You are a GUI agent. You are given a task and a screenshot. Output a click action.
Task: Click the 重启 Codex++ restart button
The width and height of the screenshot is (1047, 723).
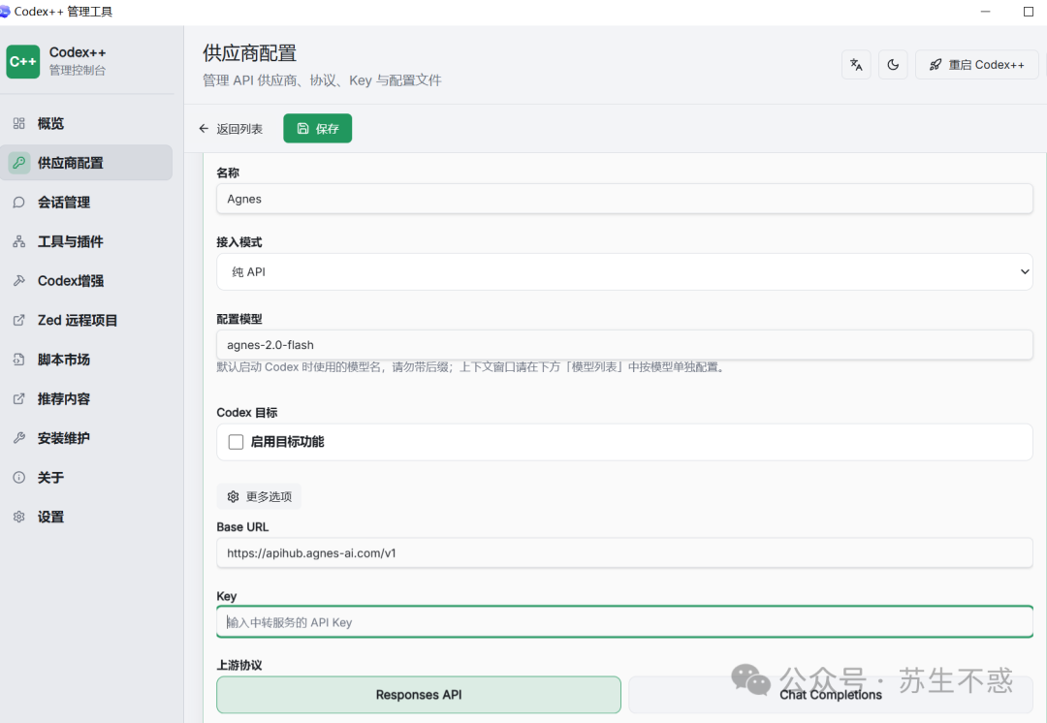[977, 65]
